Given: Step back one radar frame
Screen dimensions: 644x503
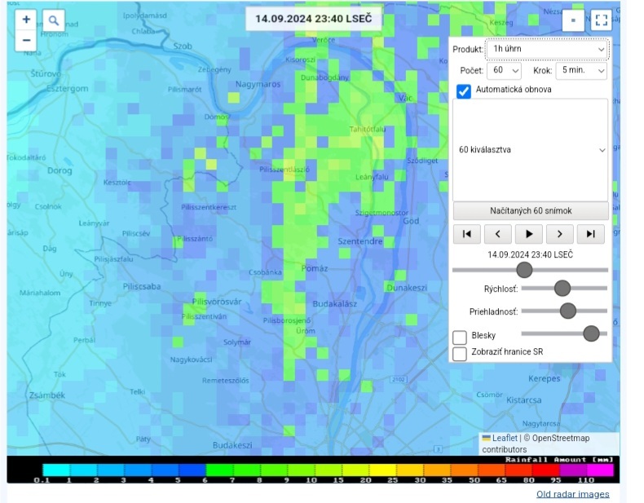Looking at the screenshot, I should tap(497, 234).
